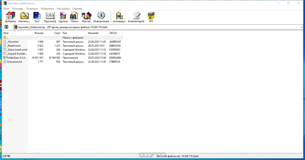Viewport: 305px width, 160px height.
Task: Click the key password icon in status bar
Action: [x=8, y=156]
